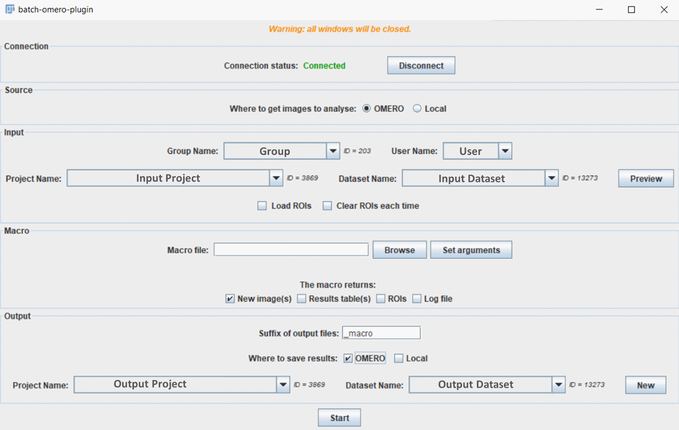The image size is (679, 430).
Task: Open the User Name dropdown
Action: pos(505,151)
